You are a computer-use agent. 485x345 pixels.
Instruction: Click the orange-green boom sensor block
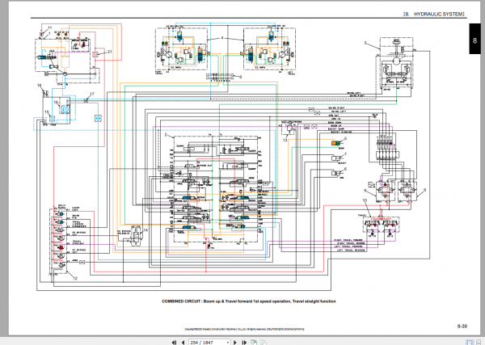pyautogui.click(x=335, y=143)
